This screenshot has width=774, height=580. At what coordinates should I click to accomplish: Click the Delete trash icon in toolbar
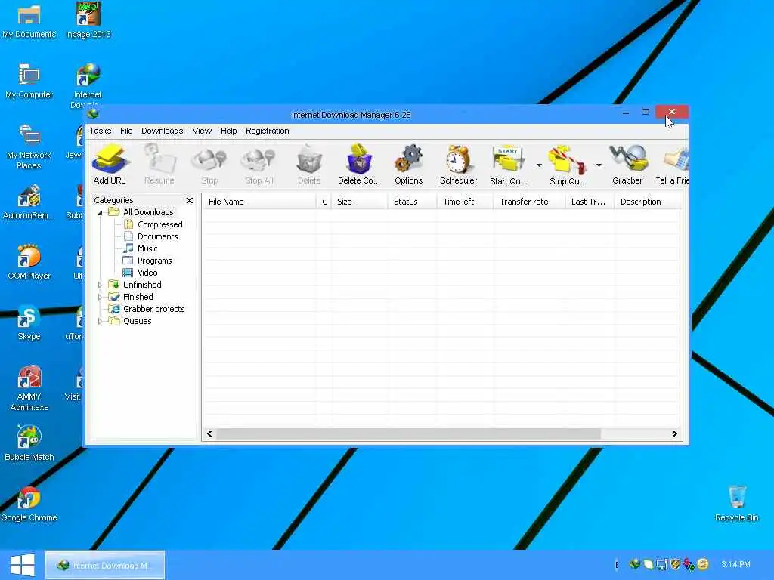click(x=309, y=165)
